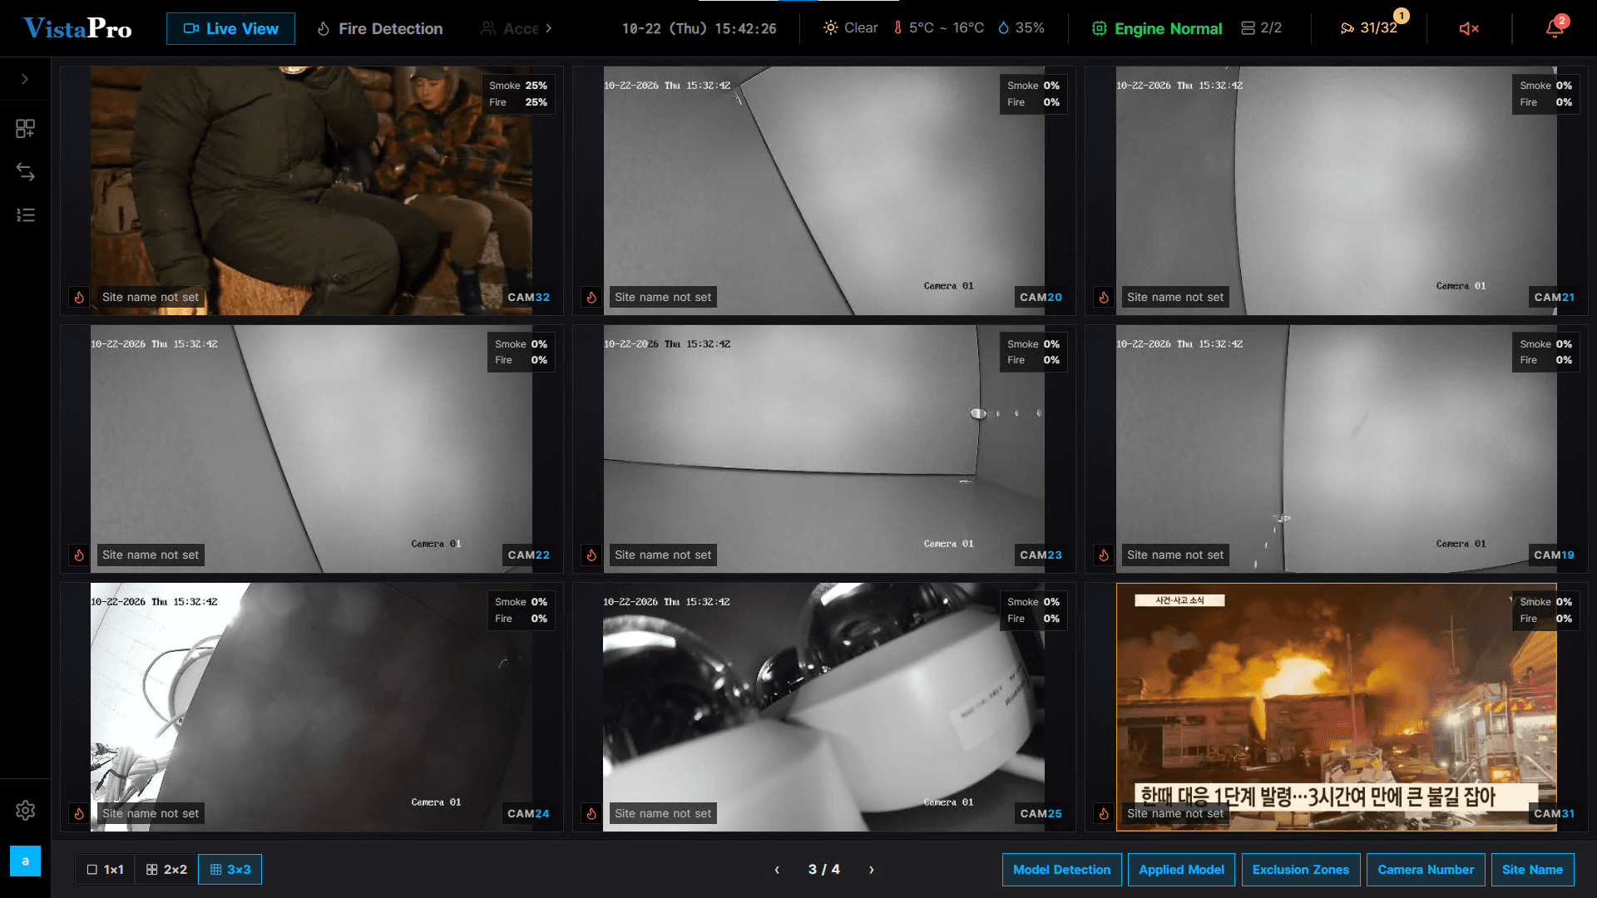The height and width of the screenshot is (898, 1597).
Task: Click the fire icon on CAM23 tile
Action: click(591, 555)
